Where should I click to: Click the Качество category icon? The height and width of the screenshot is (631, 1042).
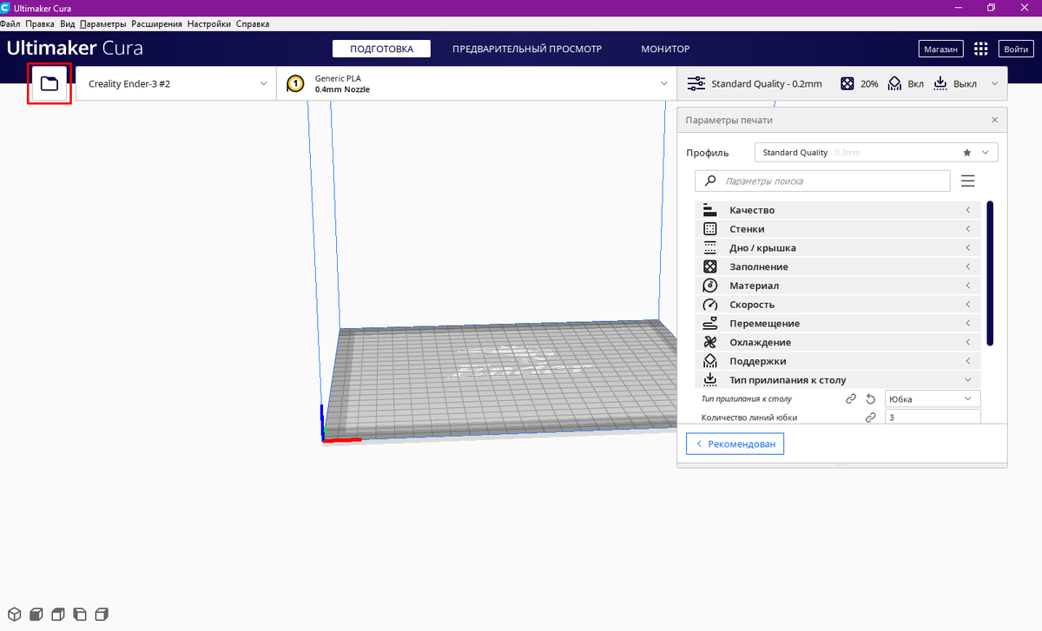point(710,210)
